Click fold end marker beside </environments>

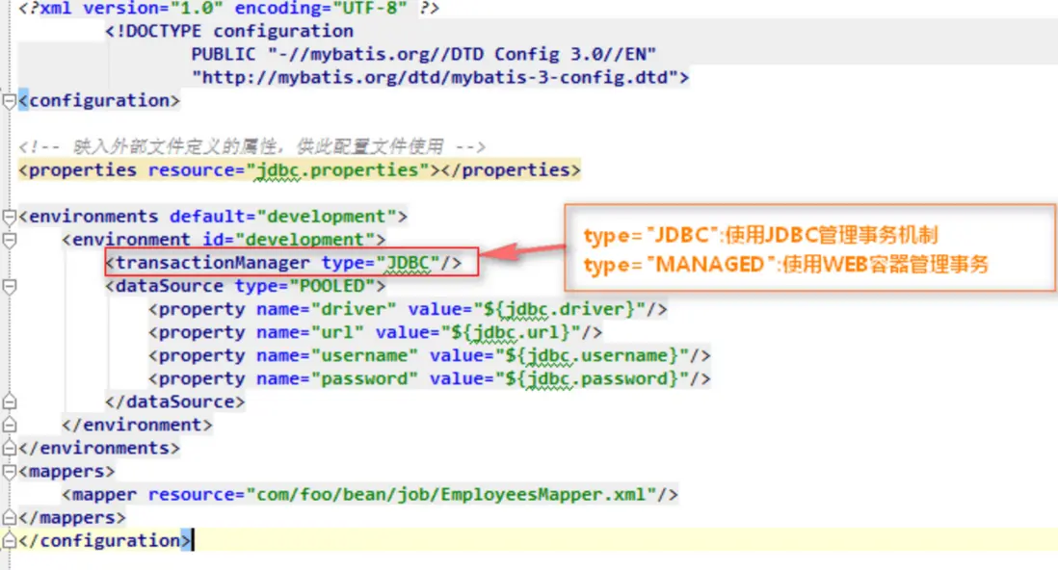click(x=10, y=448)
